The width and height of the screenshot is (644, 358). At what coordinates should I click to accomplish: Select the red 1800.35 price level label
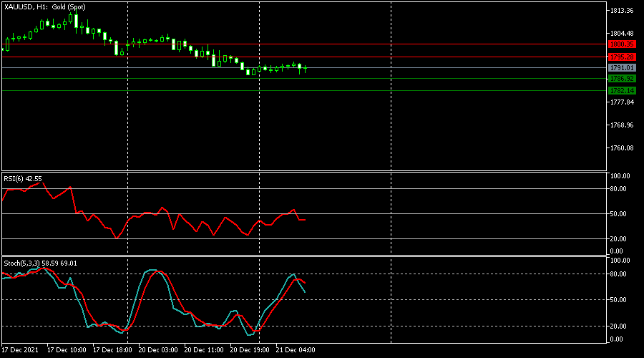tap(623, 44)
